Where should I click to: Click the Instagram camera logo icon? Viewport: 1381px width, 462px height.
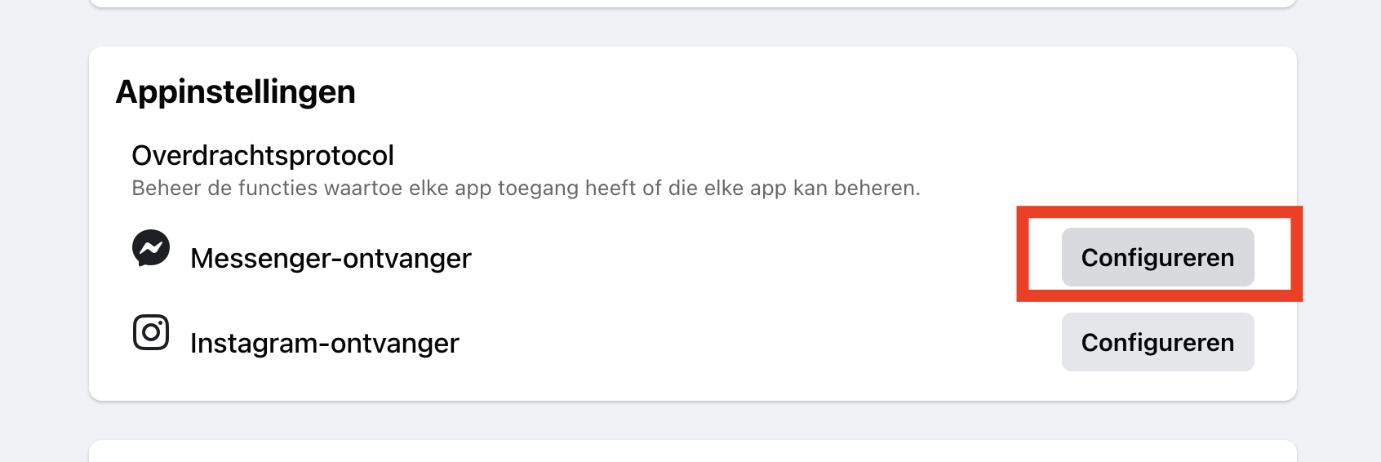click(x=151, y=332)
